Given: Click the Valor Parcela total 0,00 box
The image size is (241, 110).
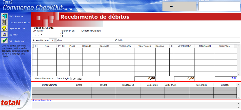Looking at the screenshot, I should point(145,79).
